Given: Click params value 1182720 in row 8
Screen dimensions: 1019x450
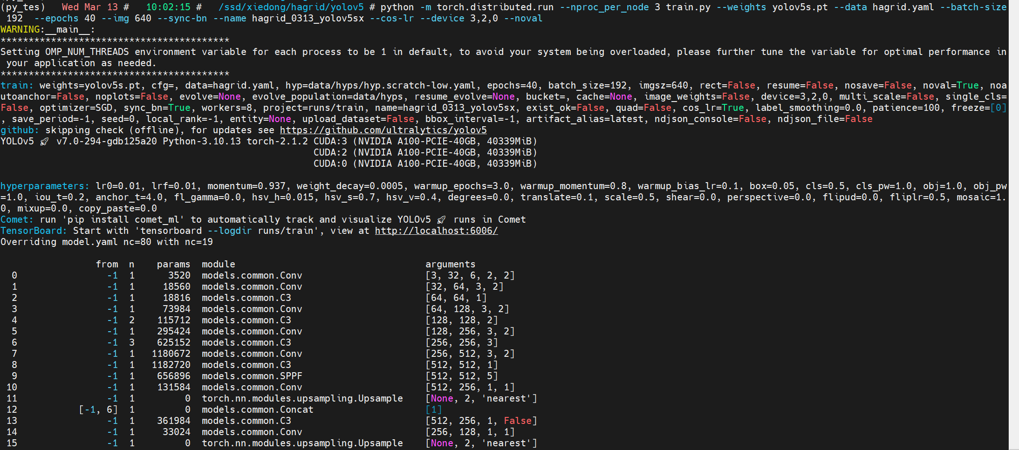Looking at the screenshot, I should [171, 365].
